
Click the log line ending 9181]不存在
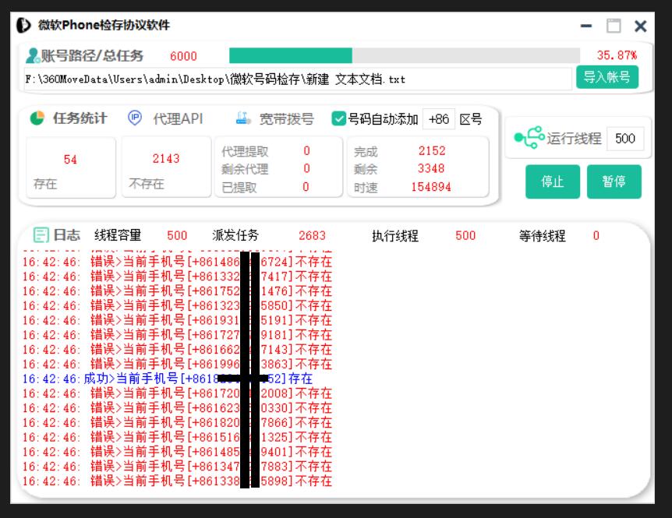point(178,335)
